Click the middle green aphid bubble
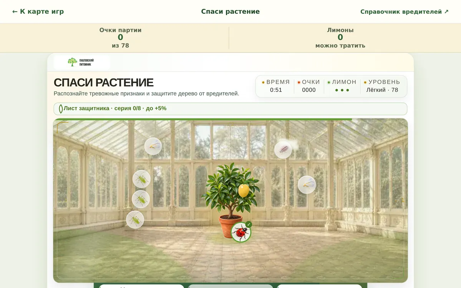This screenshot has height=288, width=461. click(141, 199)
